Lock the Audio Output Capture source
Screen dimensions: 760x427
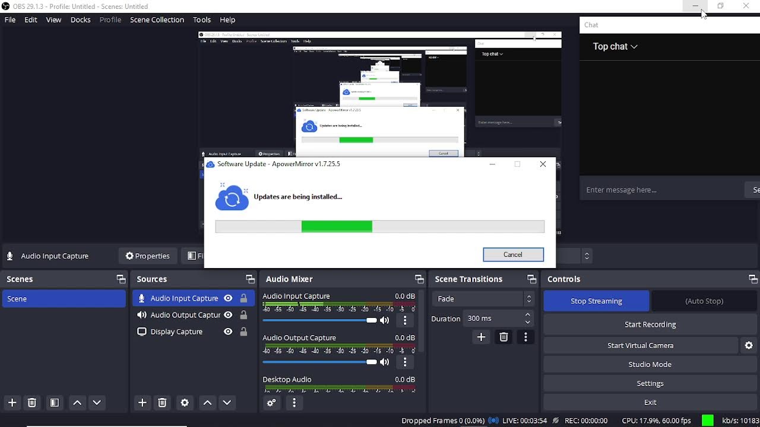click(243, 315)
